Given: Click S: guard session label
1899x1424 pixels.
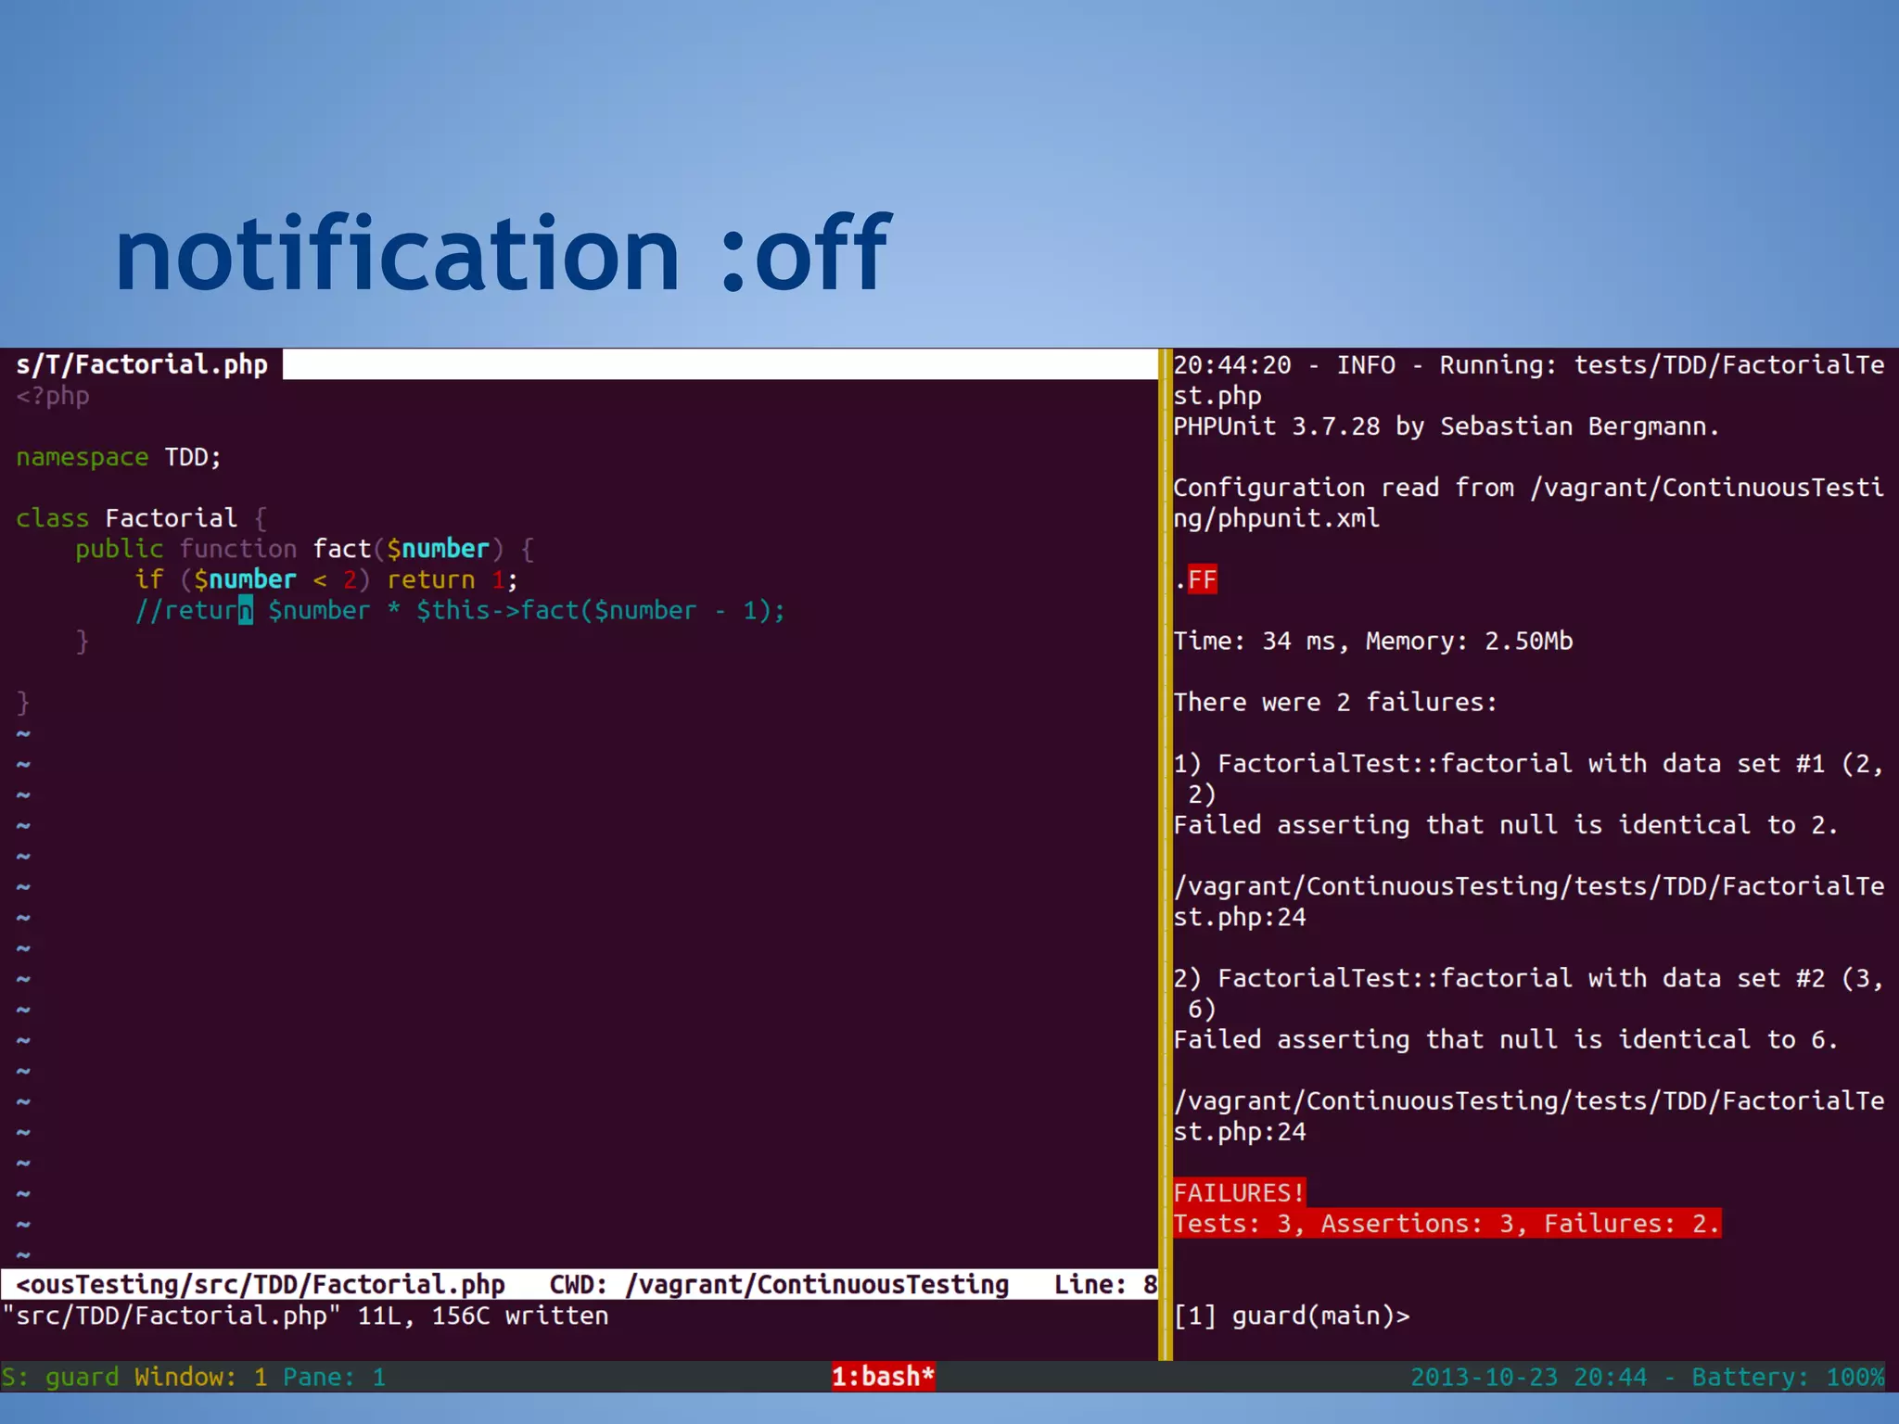Looking at the screenshot, I should [60, 1376].
